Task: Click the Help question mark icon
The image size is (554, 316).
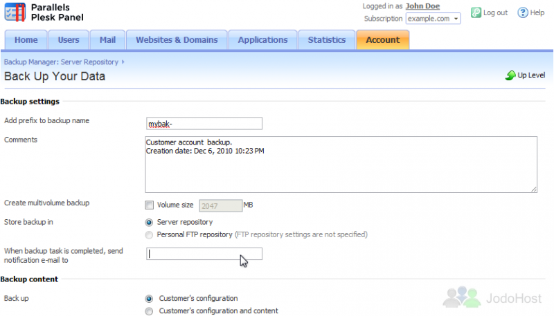Action: click(523, 12)
